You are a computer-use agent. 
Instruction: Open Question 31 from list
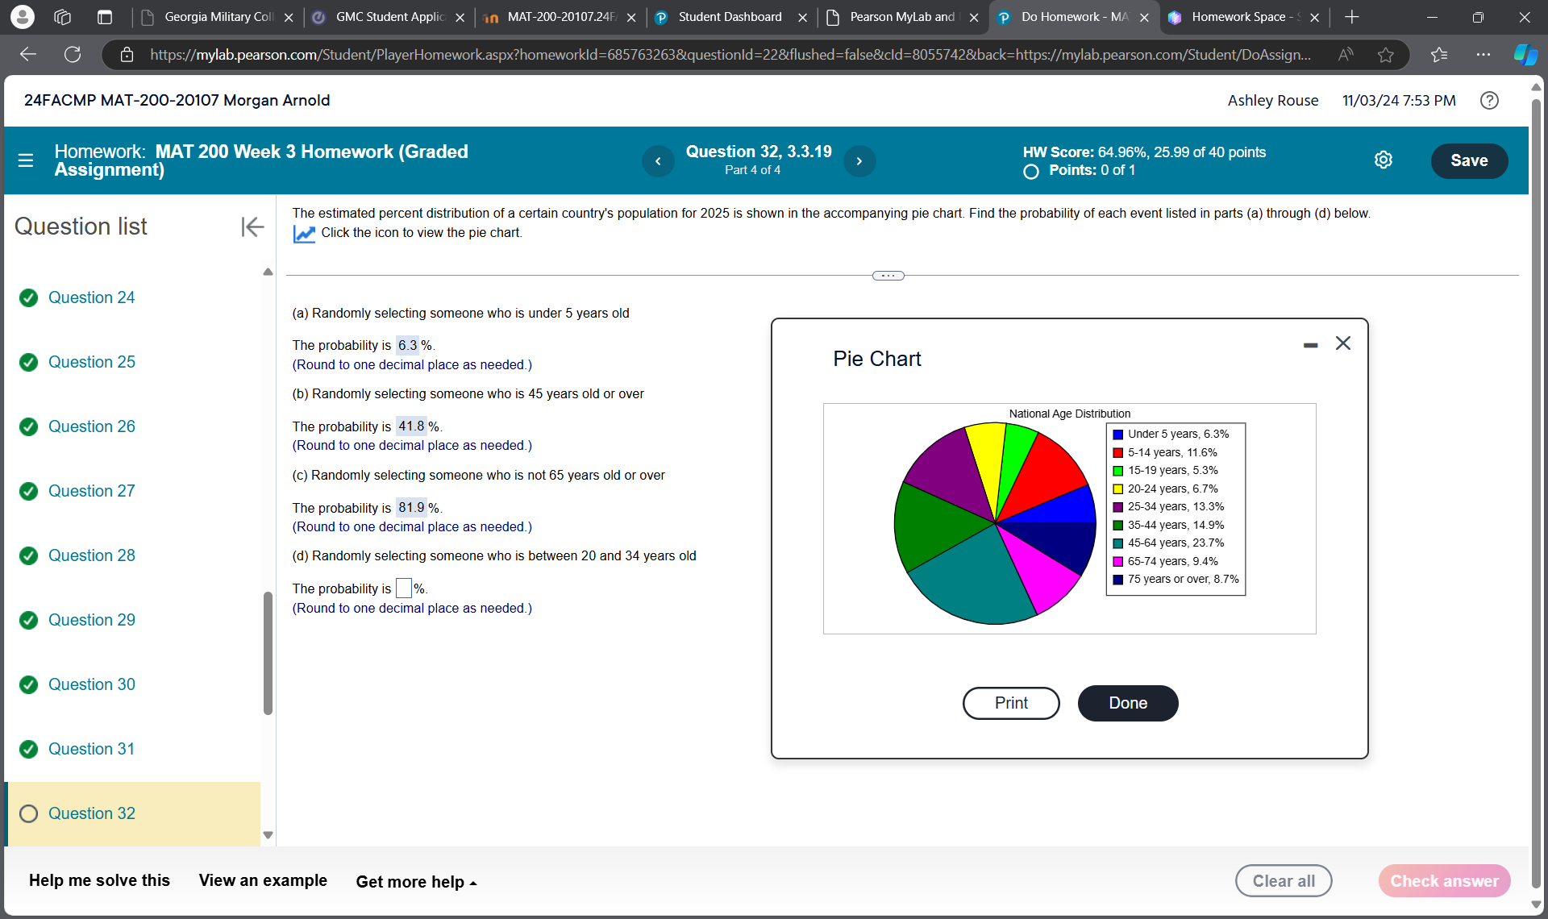click(91, 749)
